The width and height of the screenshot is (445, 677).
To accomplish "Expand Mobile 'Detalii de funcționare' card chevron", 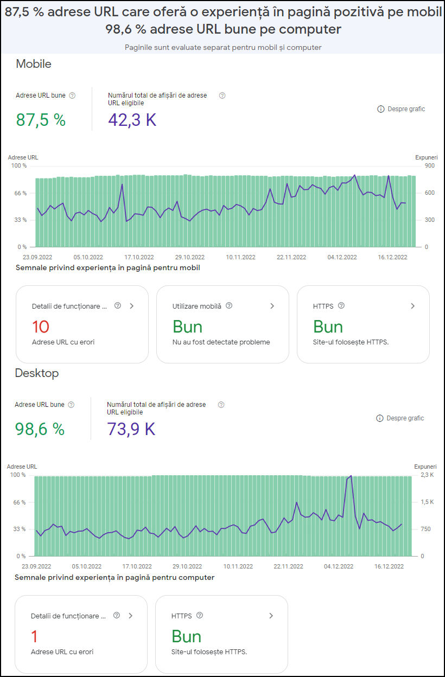I will (131, 306).
